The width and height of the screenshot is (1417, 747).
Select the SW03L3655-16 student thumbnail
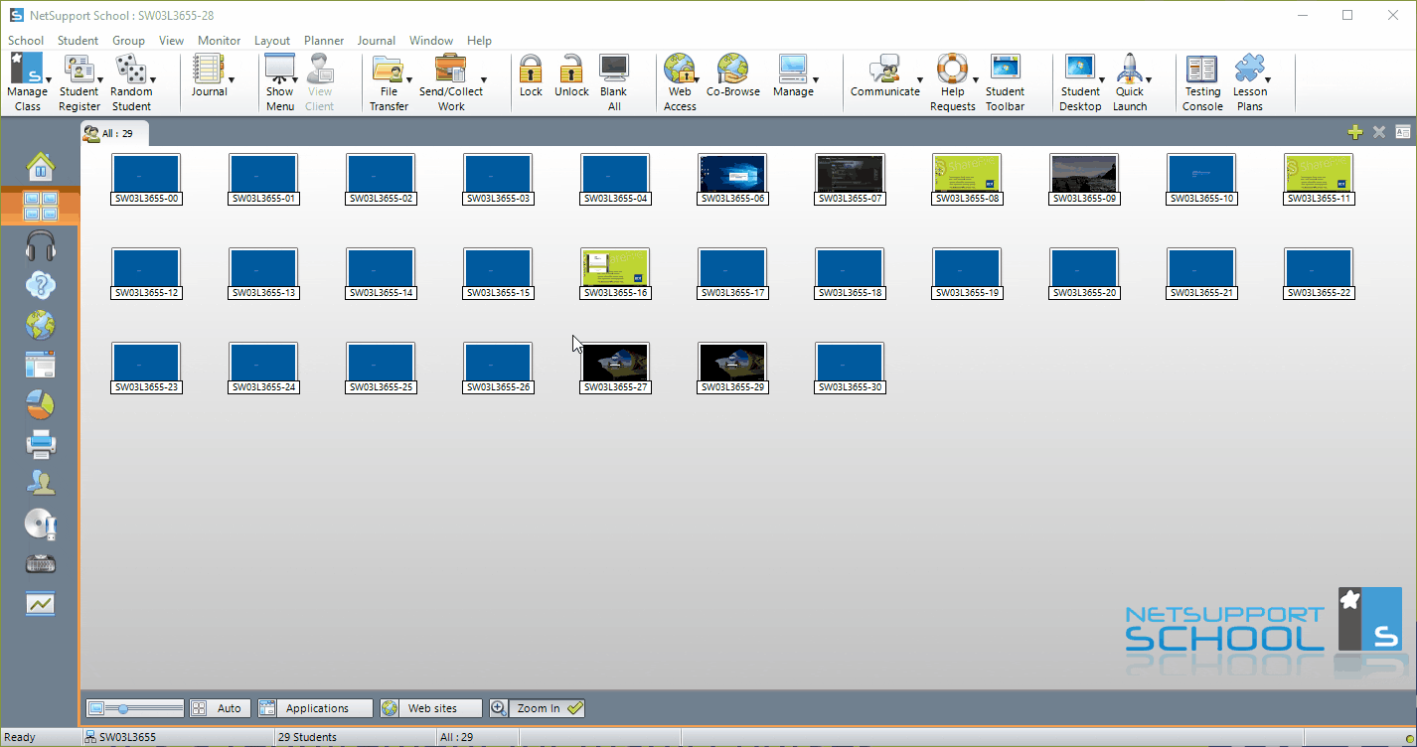615,273
